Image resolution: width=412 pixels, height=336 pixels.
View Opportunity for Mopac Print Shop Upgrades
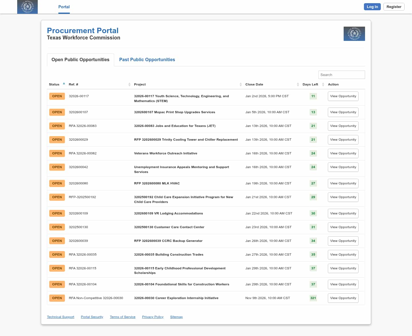click(343, 112)
